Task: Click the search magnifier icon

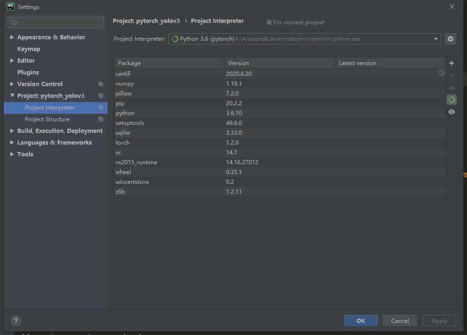Action: (14, 22)
